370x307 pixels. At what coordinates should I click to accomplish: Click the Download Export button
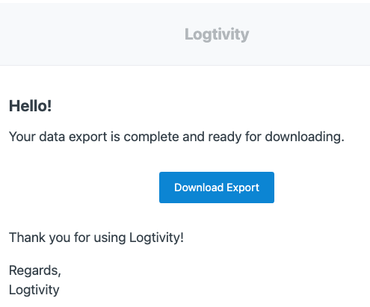tap(217, 187)
